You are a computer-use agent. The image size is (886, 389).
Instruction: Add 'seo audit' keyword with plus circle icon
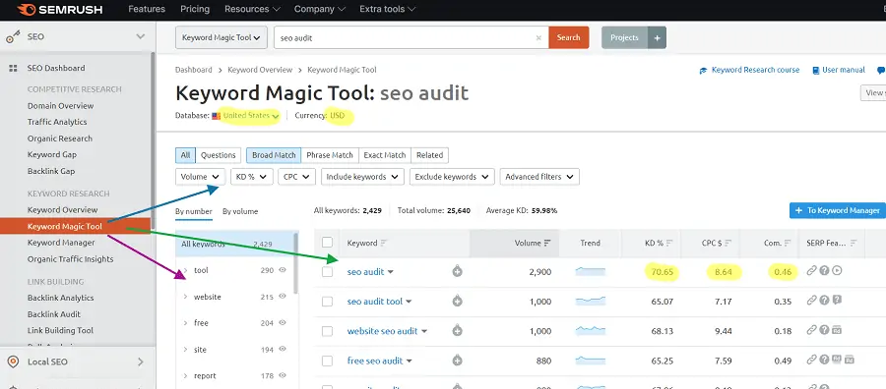[x=457, y=272]
